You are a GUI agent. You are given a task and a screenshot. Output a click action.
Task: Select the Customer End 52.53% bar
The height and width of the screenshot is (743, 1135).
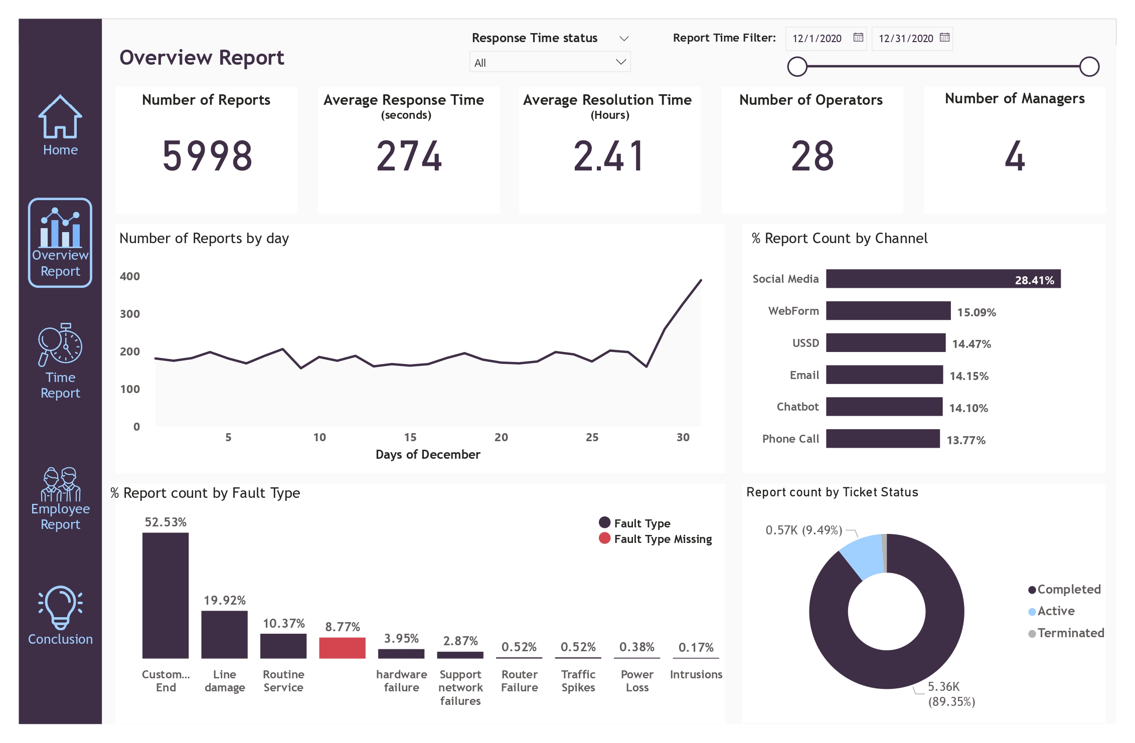coord(166,595)
